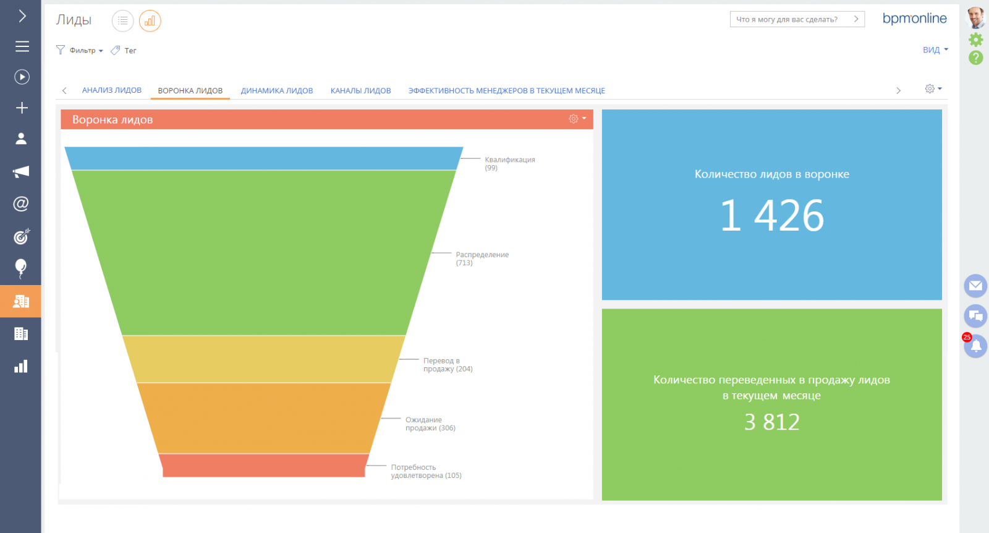The image size is (989, 533).
Task: Click the green Распределение funnel segment
Action: 263,252
